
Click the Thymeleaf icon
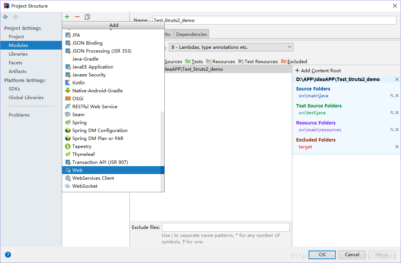68,154
